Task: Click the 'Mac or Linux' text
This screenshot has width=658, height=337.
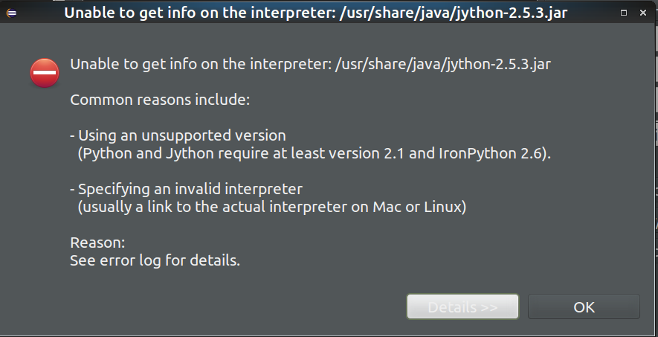Action: click(417, 208)
